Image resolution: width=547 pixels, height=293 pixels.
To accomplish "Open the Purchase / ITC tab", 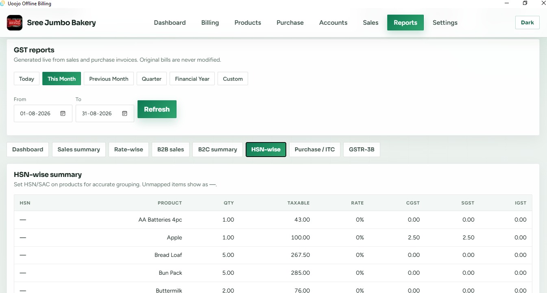I will [x=315, y=149].
